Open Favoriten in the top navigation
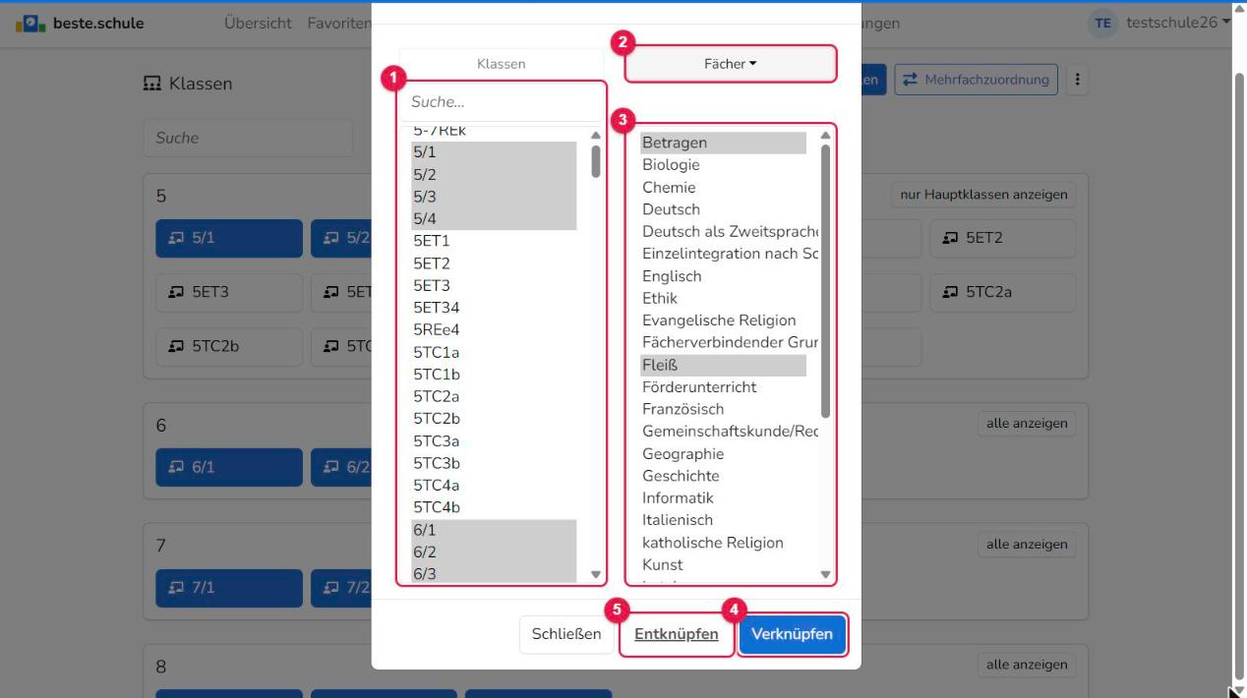 (x=339, y=23)
